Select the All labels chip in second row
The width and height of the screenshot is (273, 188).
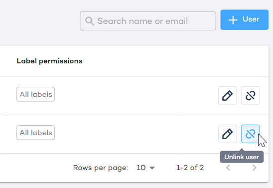tap(36, 133)
